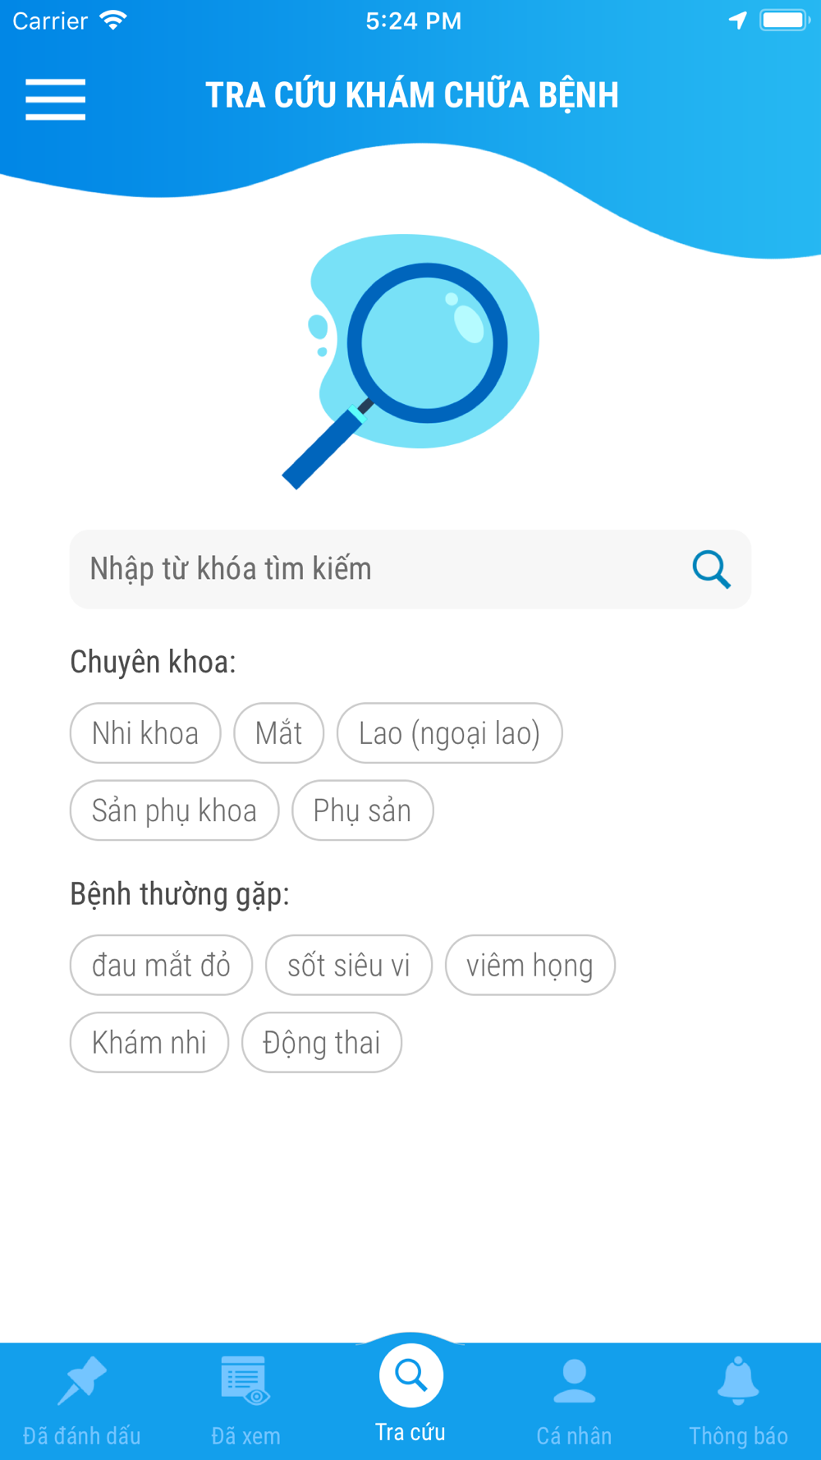Click the keyword search input field
The height and width of the screenshot is (1460, 821).
pos(410,569)
